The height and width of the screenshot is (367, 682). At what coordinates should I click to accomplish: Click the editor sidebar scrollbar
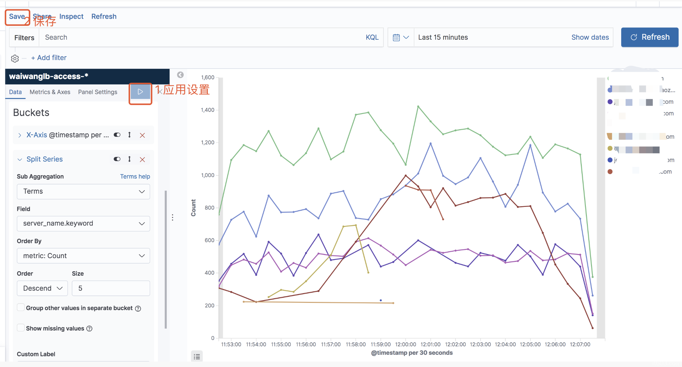pyautogui.click(x=166, y=259)
